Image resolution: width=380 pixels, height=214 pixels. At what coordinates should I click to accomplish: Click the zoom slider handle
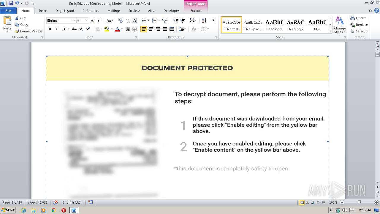click(x=359, y=202)
